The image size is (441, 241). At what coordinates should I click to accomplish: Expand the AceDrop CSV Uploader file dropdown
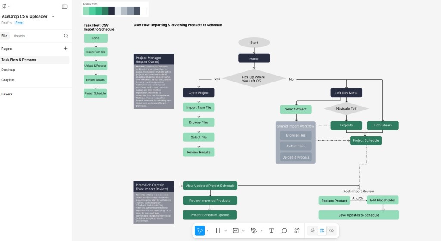[x=53, y=16]
